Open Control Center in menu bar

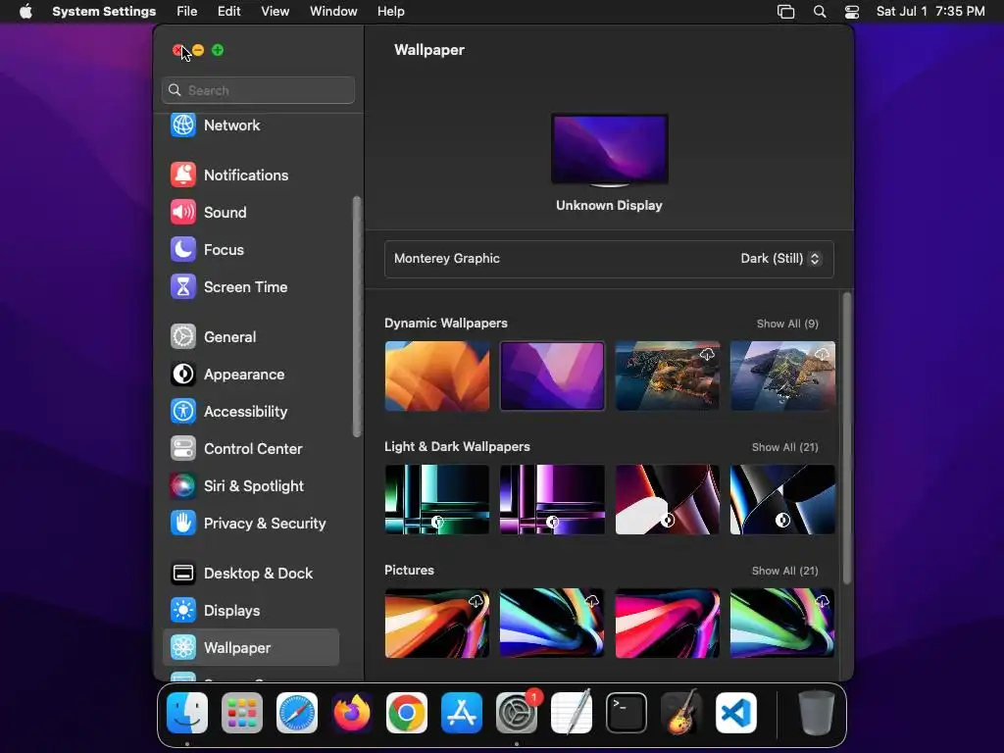[x=852, y=12]
